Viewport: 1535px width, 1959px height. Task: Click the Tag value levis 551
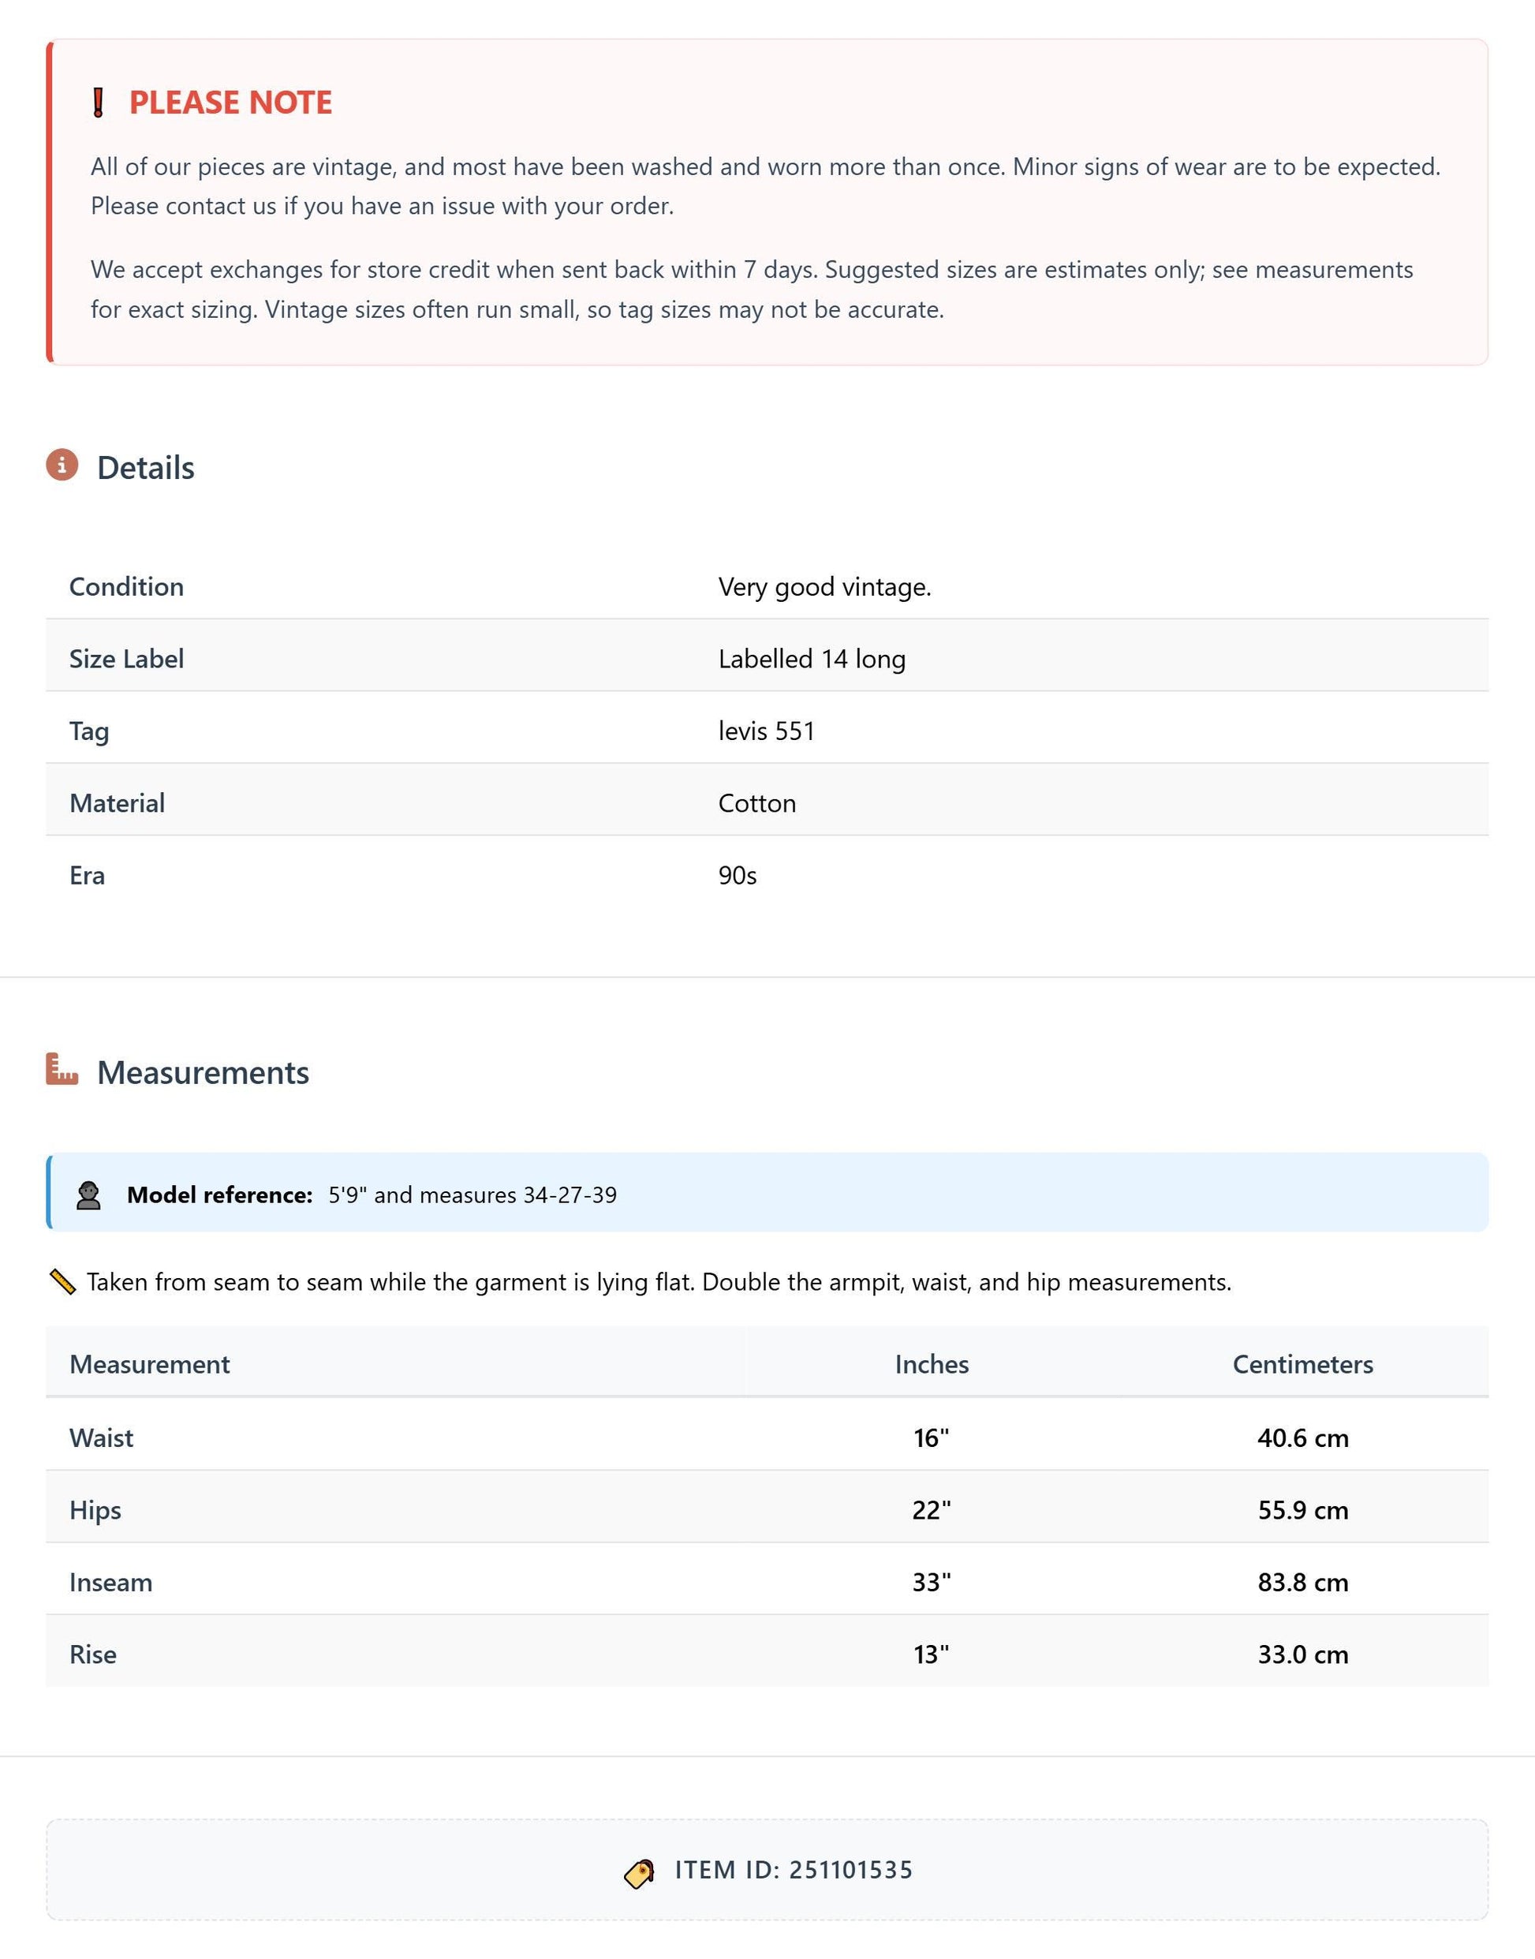(767, 731)
